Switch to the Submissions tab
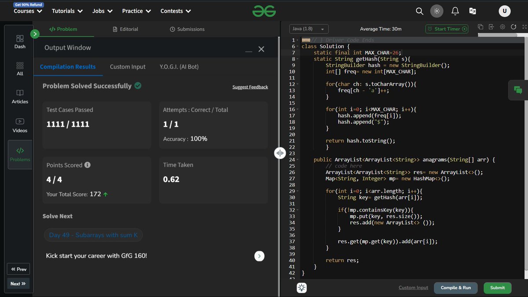This screenshot has height=297, width=528. click(x=187, y=29)
